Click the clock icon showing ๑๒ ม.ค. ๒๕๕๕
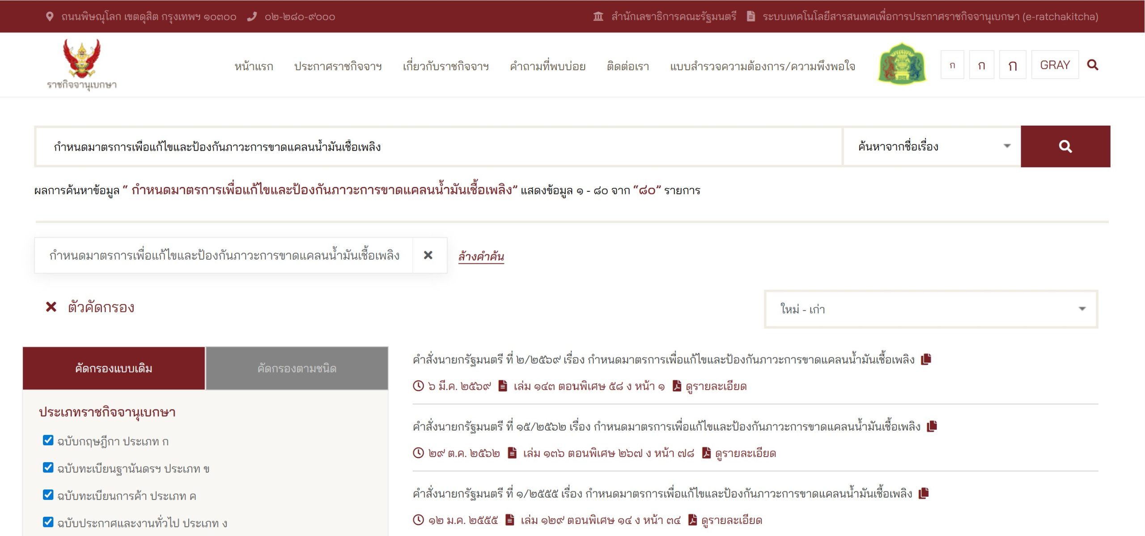This screenshot has width=1145, height=536. [418, 520]
